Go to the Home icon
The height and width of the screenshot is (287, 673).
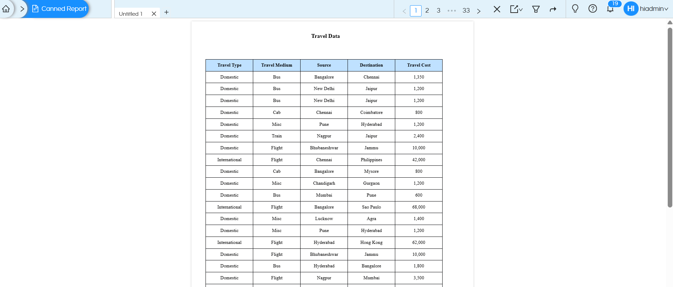click(x=6, y=9)
